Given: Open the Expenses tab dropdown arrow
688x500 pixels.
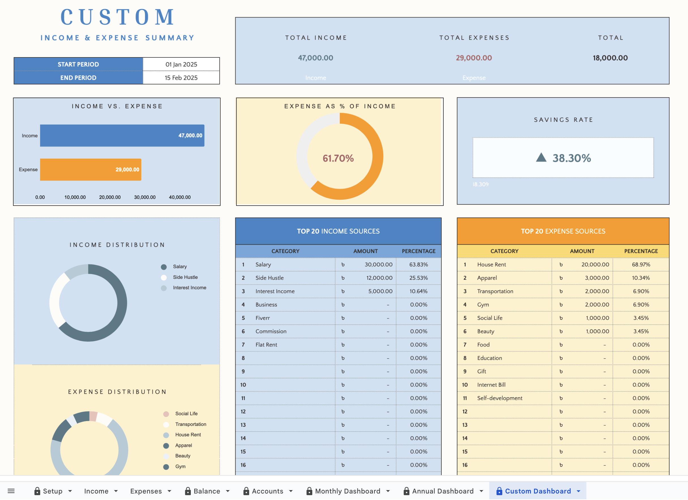Looking at the screenshot, I should pos(170,491).
